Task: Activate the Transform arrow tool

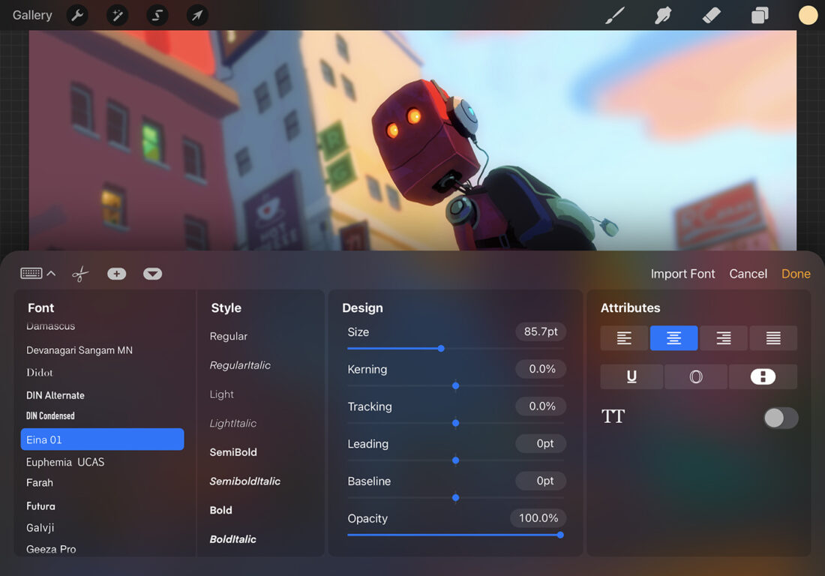Action: (197, 15)
